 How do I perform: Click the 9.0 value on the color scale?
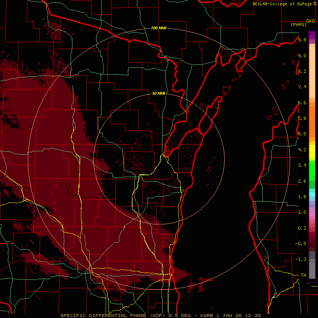click(302, 55)
